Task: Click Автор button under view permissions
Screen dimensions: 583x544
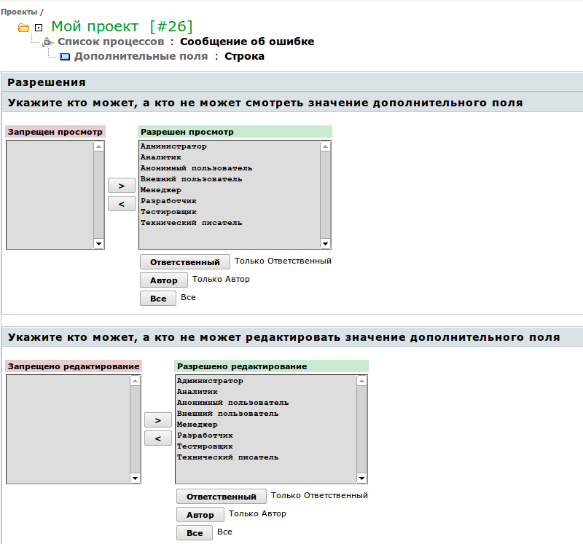Action: tap(163, 280)
